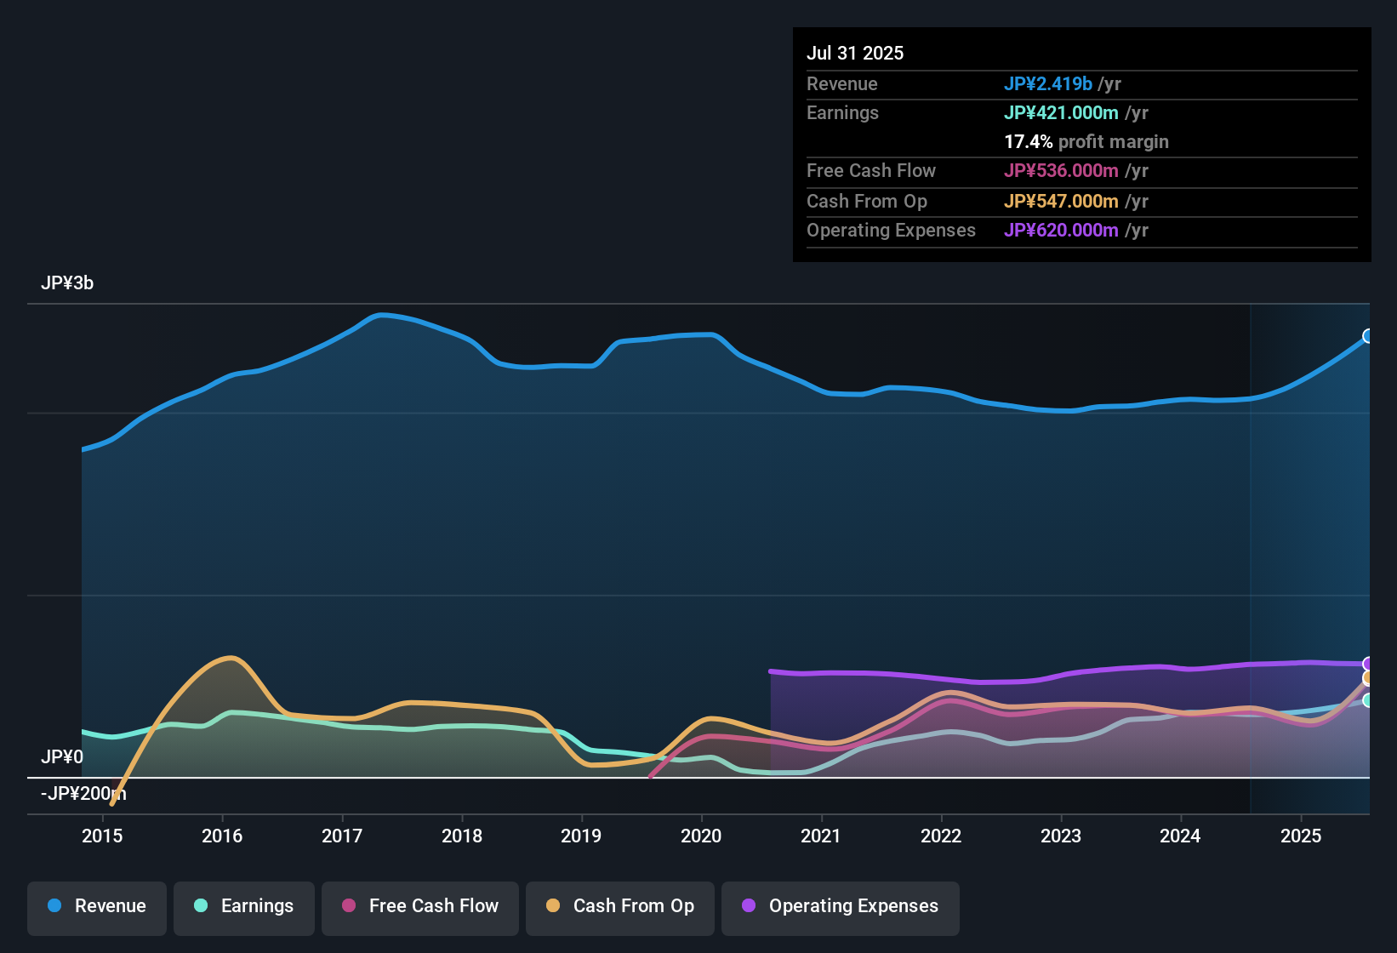Toggle the Revenue legend series
The width and height of the screenshot is (1397, 953).
coord(97,908)
